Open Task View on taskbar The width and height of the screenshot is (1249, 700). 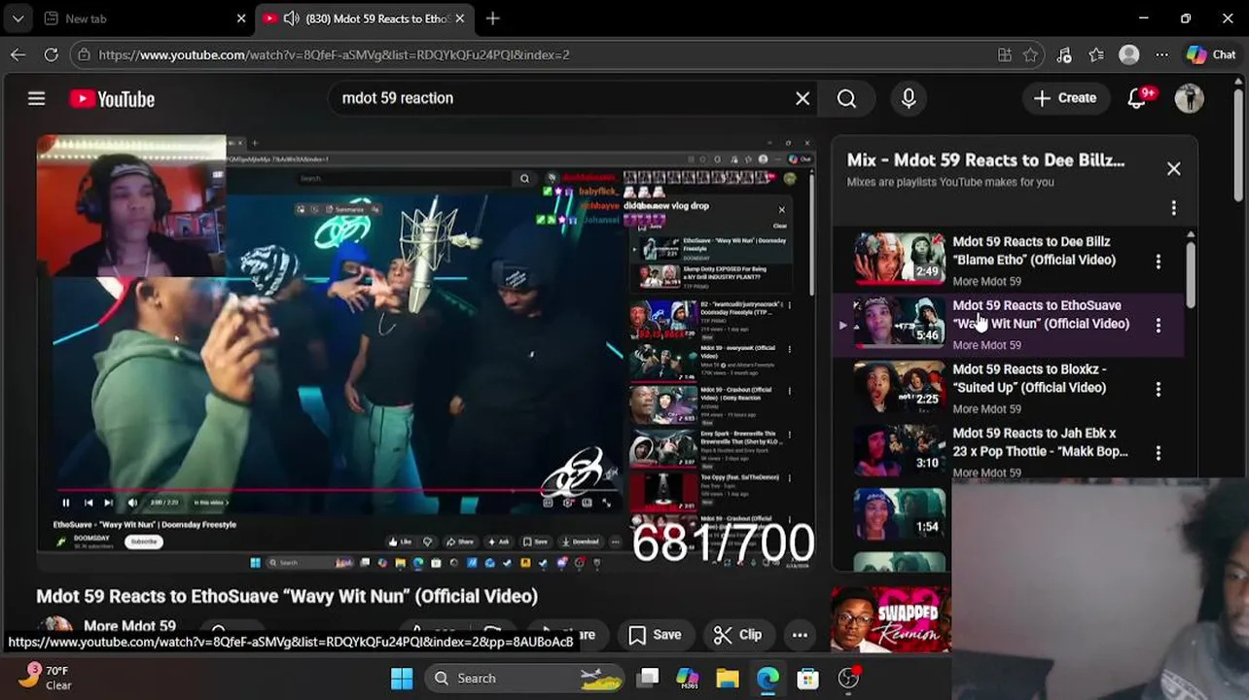648,679
